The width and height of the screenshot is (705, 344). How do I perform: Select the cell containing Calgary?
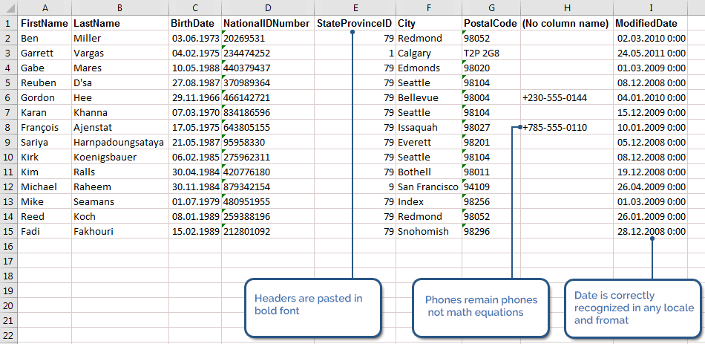(429, 53)
